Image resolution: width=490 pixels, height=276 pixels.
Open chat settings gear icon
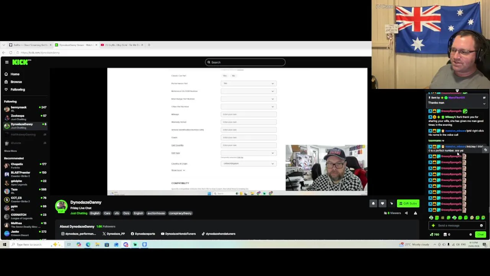click(x=470, y=235)
